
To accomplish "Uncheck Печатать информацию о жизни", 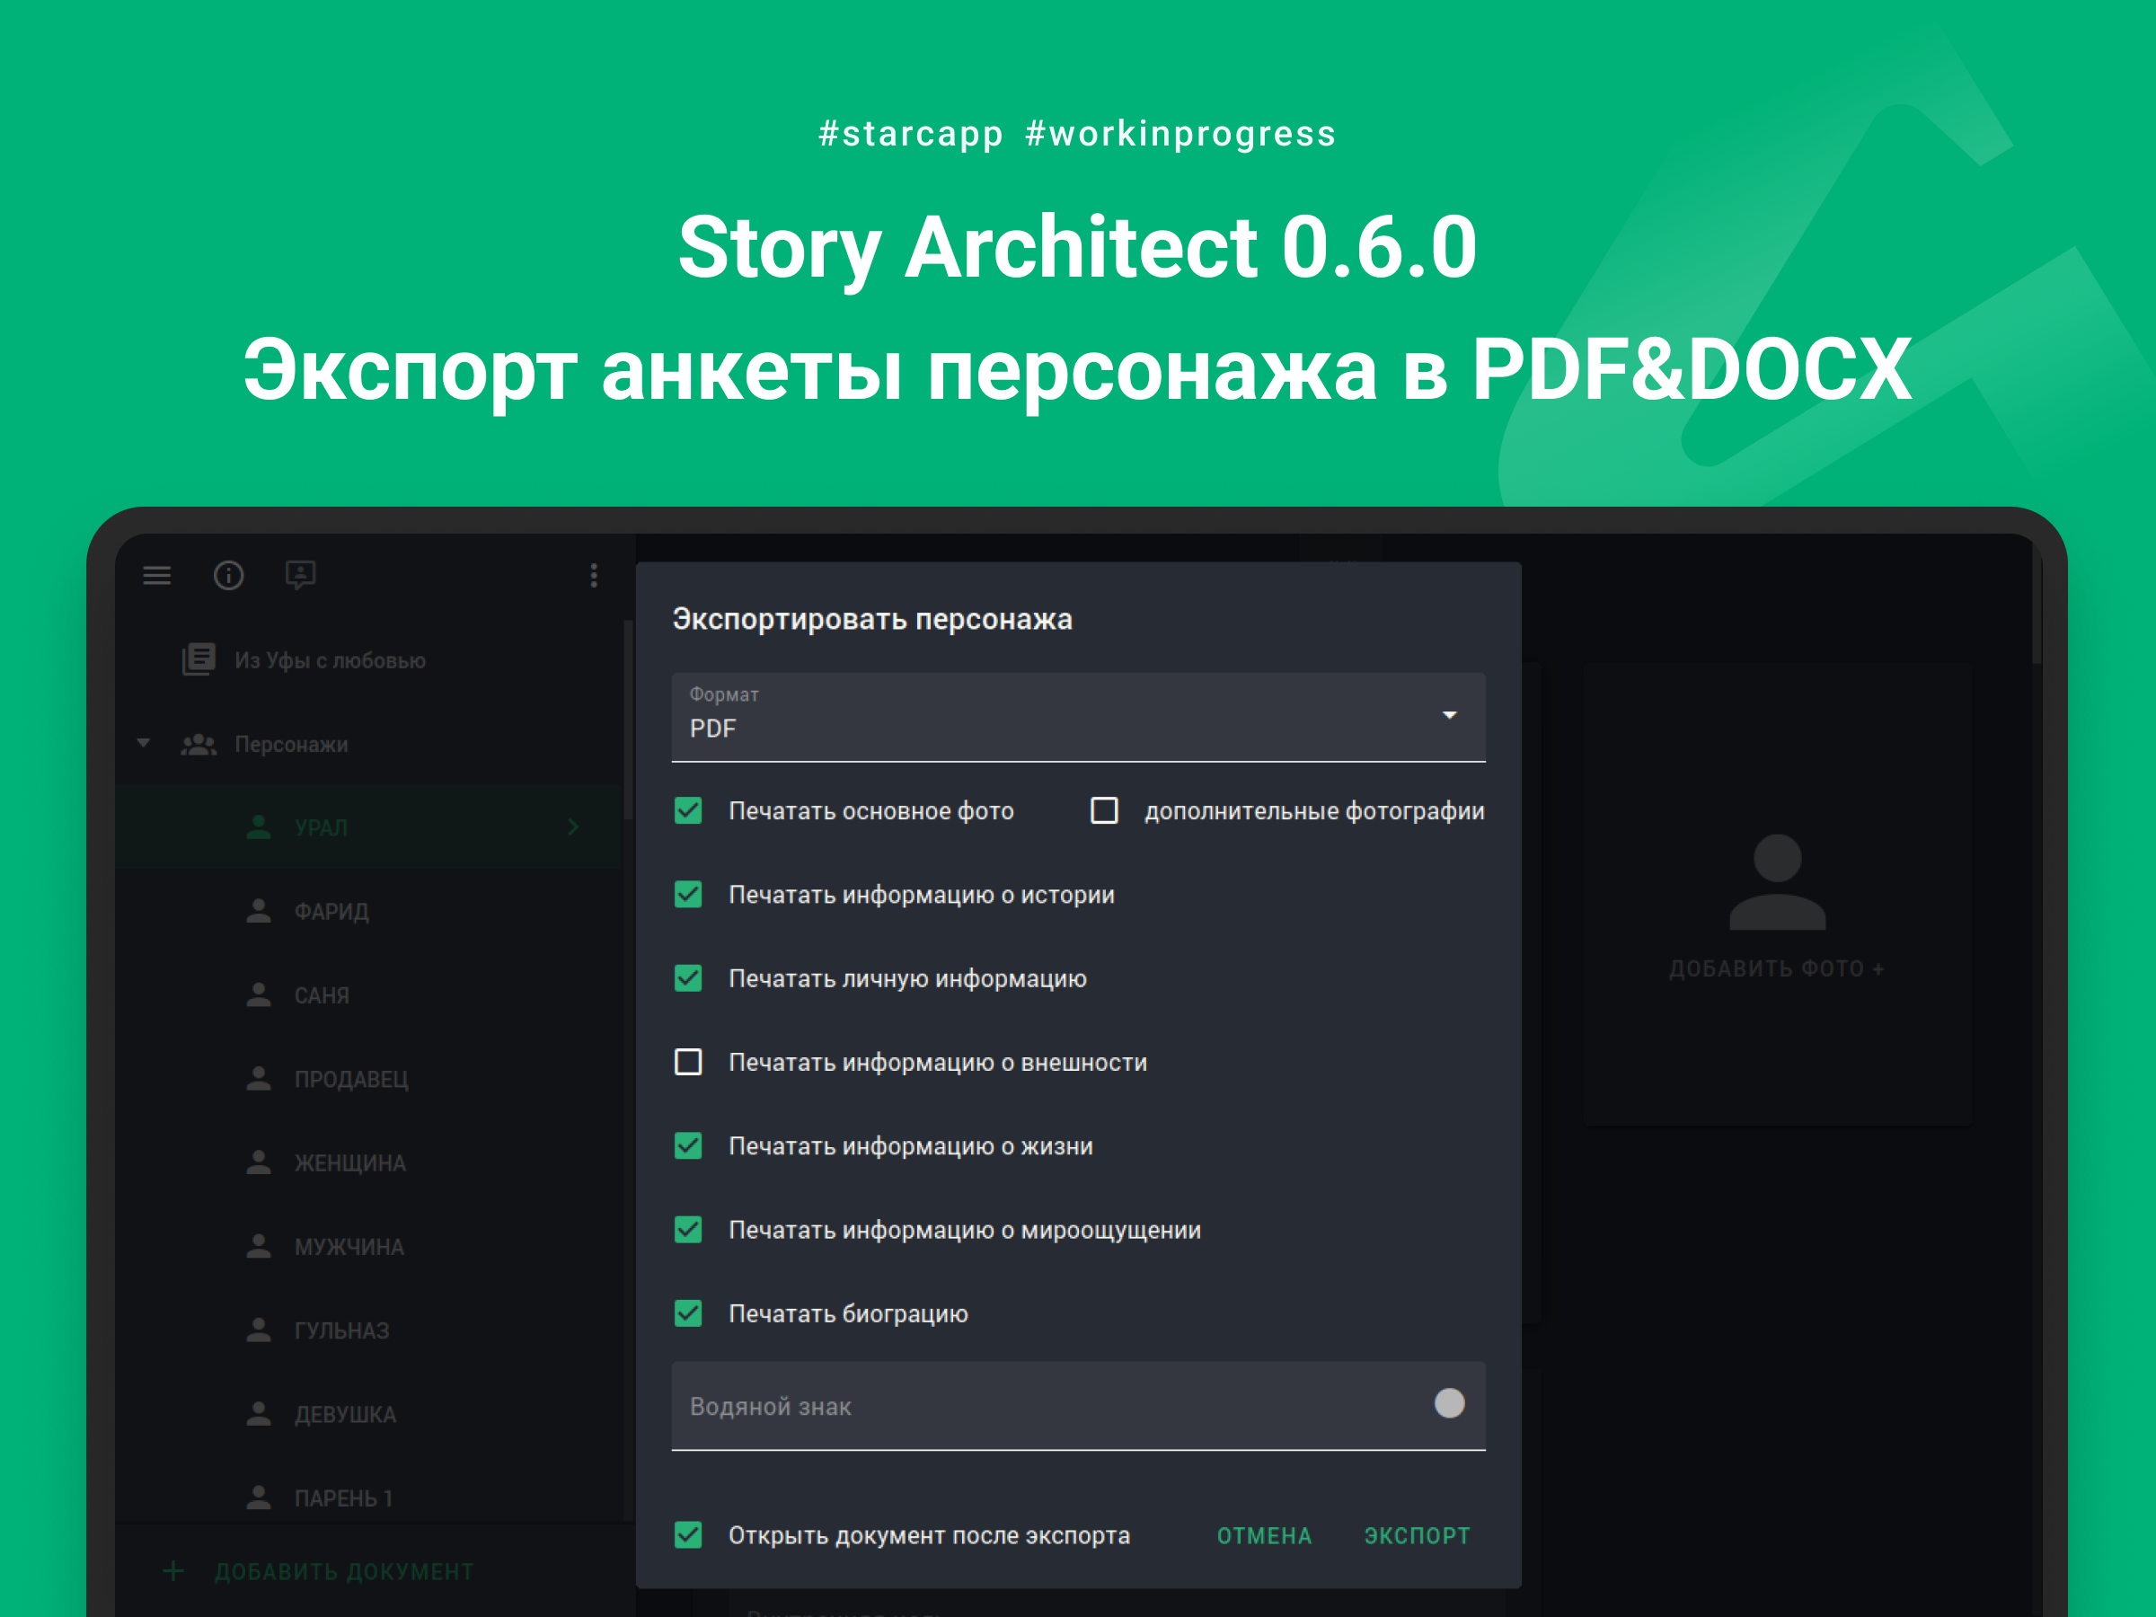I will pyautogui.click(x=688, y=1146).
